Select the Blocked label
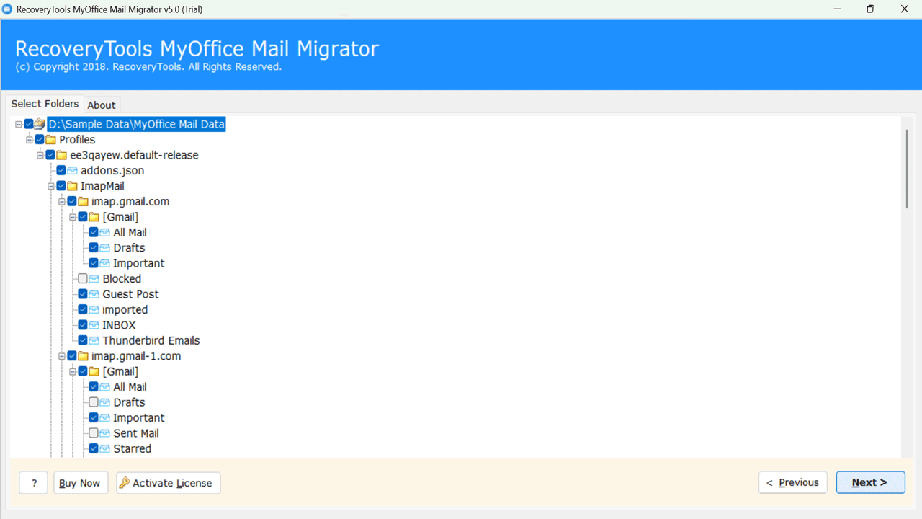The height and width of the screenshot is (519, 922). pos(122,279)
